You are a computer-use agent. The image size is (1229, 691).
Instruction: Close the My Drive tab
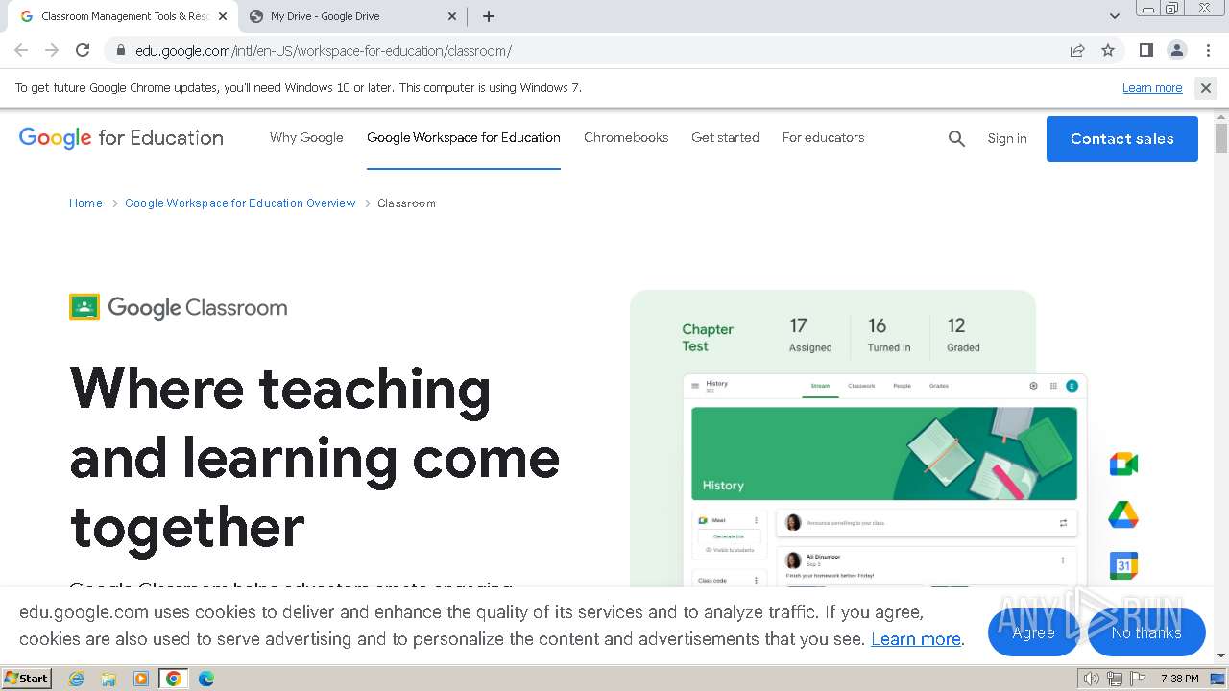(452, 16)
